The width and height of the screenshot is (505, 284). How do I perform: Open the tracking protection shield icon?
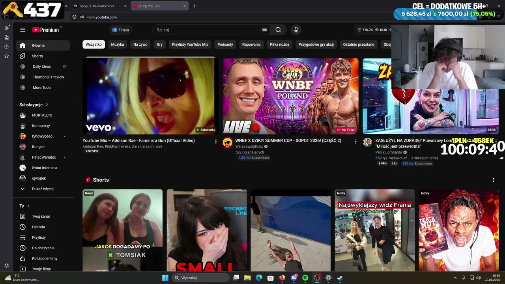coord(74,17)
